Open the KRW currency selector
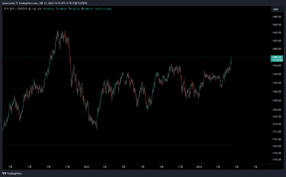This screenshot has height=177, width=286. 276,10
